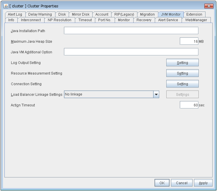Switch to the Alert Log tab
217x191 pixels.
point(15,14)
